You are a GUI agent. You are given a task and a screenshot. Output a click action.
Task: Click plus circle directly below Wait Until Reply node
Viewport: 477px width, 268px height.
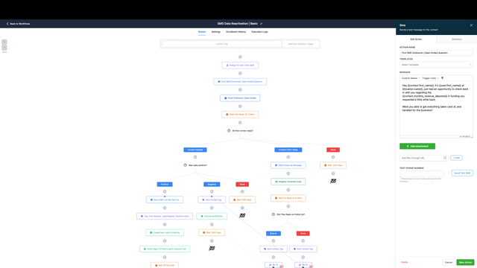click(240, 123)
